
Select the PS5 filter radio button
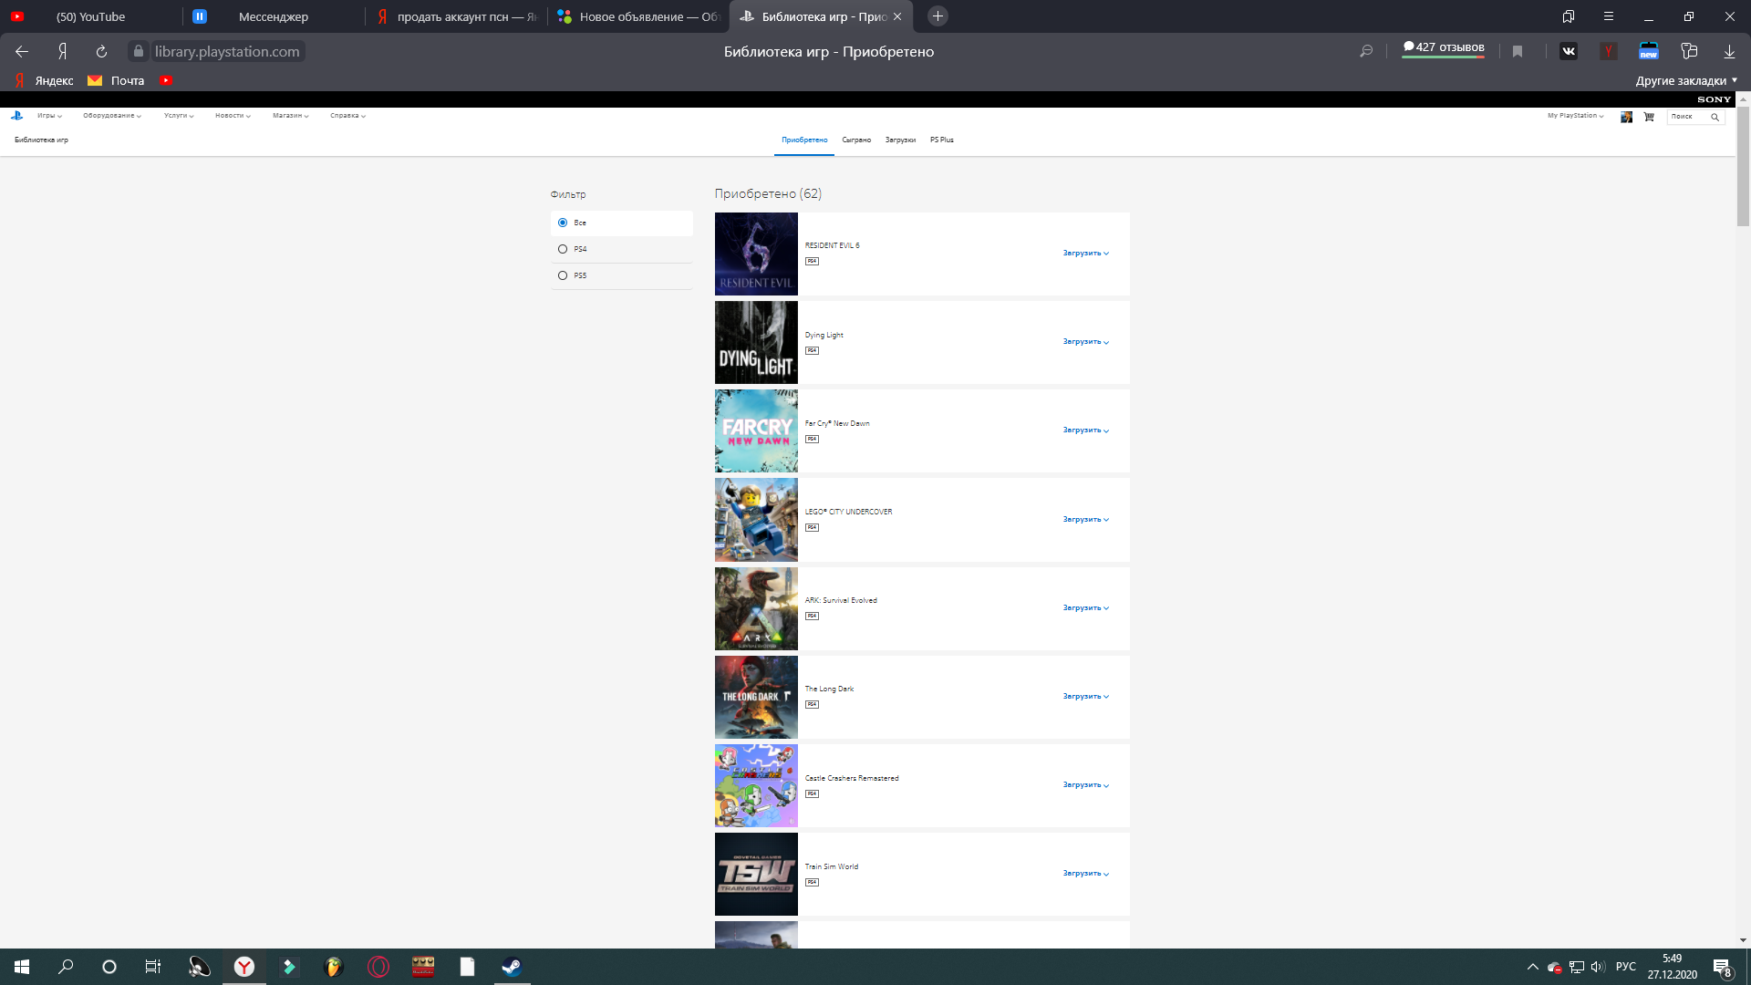pyautogui.click(x=563, y=275)
